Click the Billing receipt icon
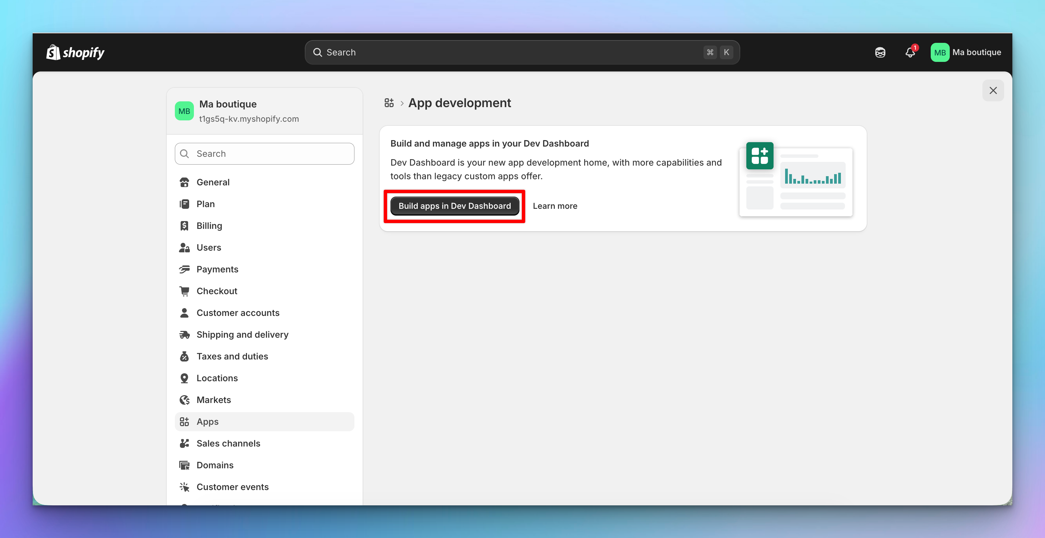 tap(184, 226)
